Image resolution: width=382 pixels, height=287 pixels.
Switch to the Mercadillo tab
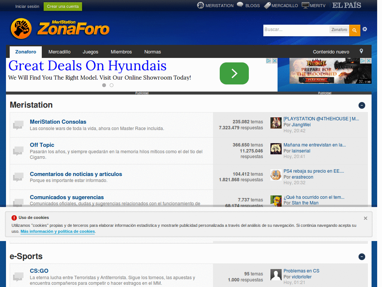(59, 52)
